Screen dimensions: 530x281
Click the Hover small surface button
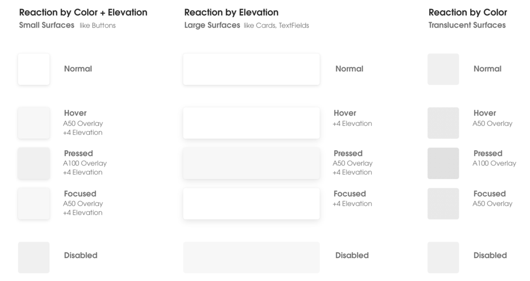(x=34, y=123)
